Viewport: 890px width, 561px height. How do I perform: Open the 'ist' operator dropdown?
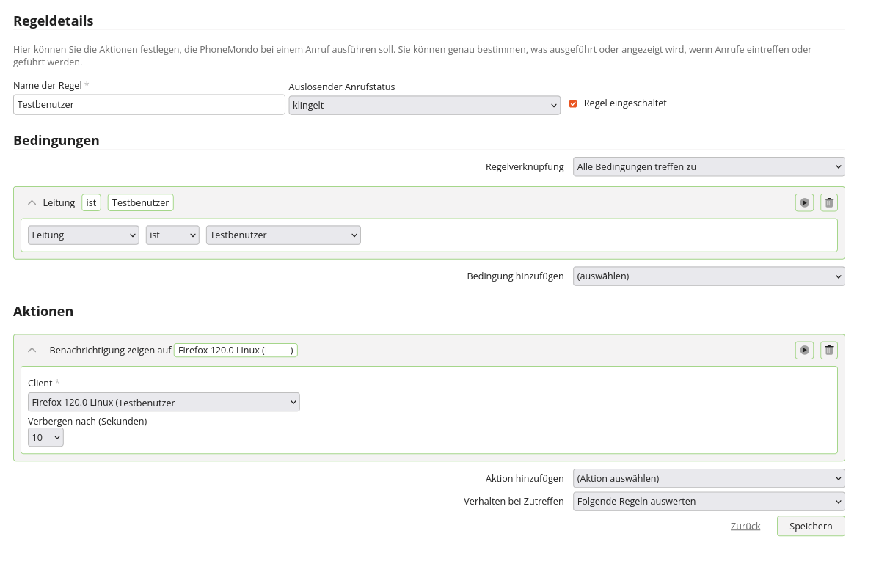[172, 235]
